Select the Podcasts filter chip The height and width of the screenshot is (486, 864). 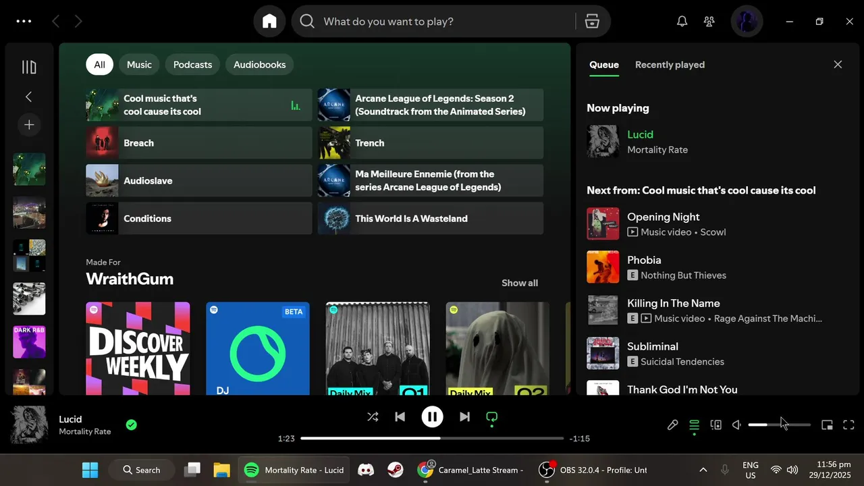(192, 65)
